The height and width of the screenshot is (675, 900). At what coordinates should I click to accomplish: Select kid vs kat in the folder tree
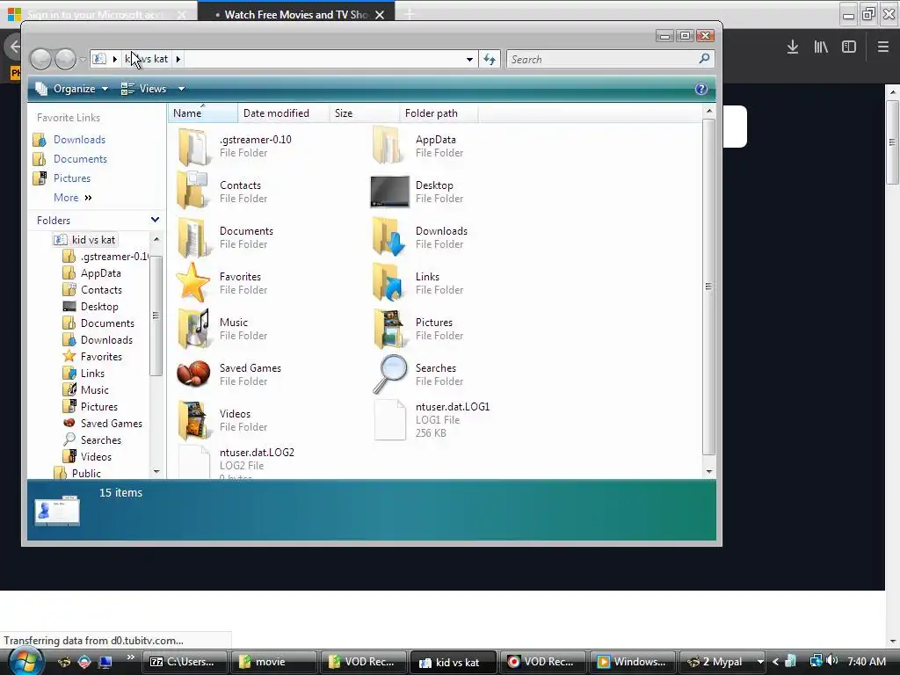[85, 240]
